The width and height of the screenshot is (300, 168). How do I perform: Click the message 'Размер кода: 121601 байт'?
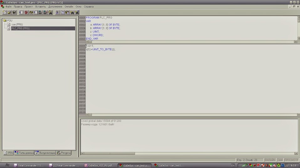coord(98,124)
